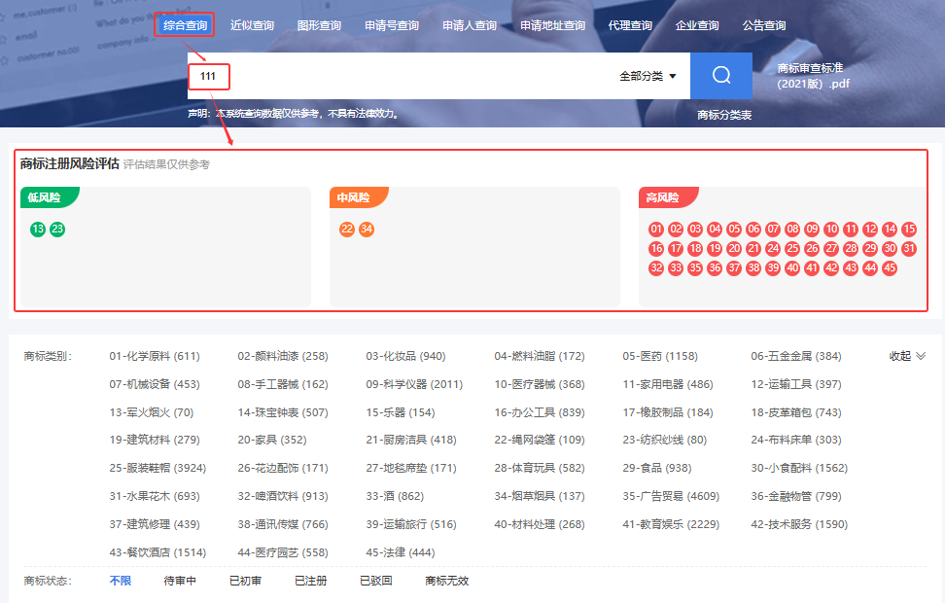Open the 商标分类表 link
The height and width of the screenshot is (603, 945).
click(724, 115)
